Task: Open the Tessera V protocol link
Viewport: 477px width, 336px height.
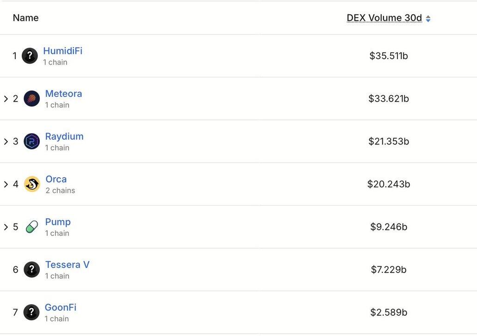Action: (x=67, y=264)
